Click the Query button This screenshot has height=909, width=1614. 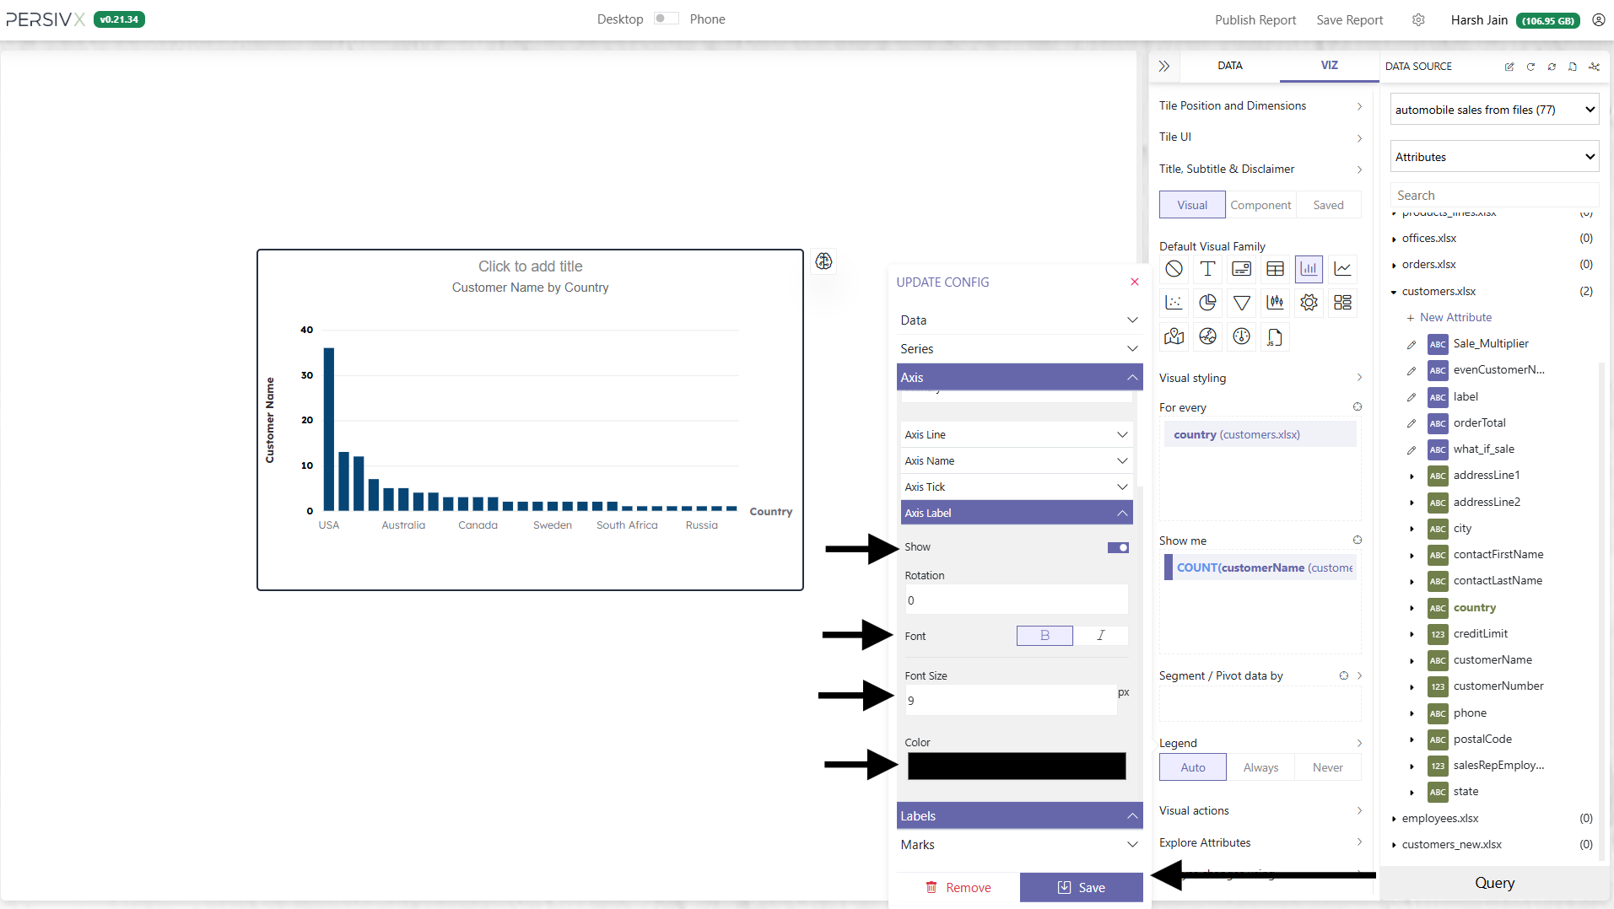click(1494, 883)
